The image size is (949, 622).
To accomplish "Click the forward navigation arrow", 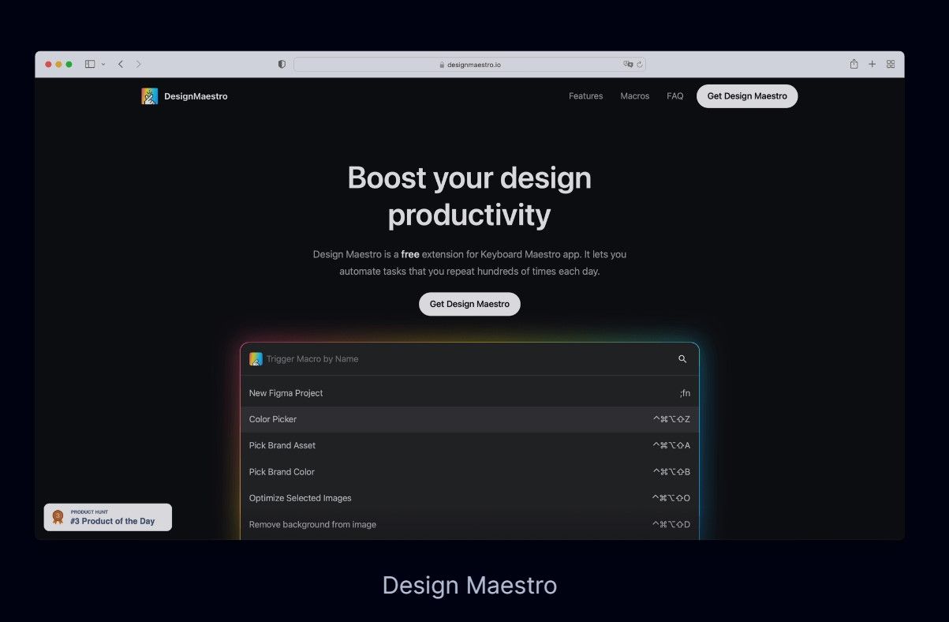I will click(x=139, y=64).
